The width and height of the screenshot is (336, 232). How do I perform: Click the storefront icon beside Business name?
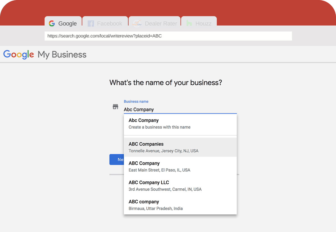[115, 106]
